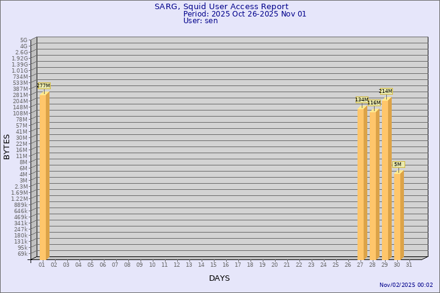
Task: Click the 116M value label
Action: pos(374,103)
